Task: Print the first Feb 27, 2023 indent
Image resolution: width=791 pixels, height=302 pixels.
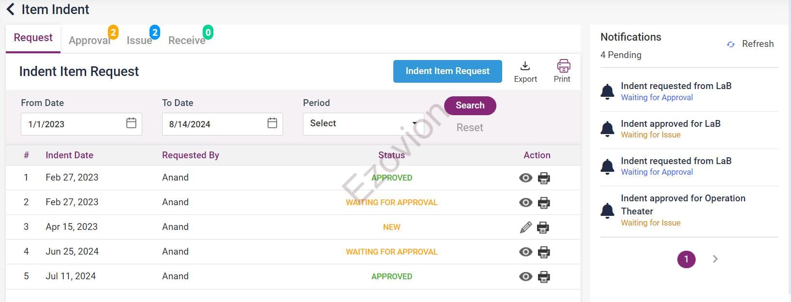Action: (544, 178)
